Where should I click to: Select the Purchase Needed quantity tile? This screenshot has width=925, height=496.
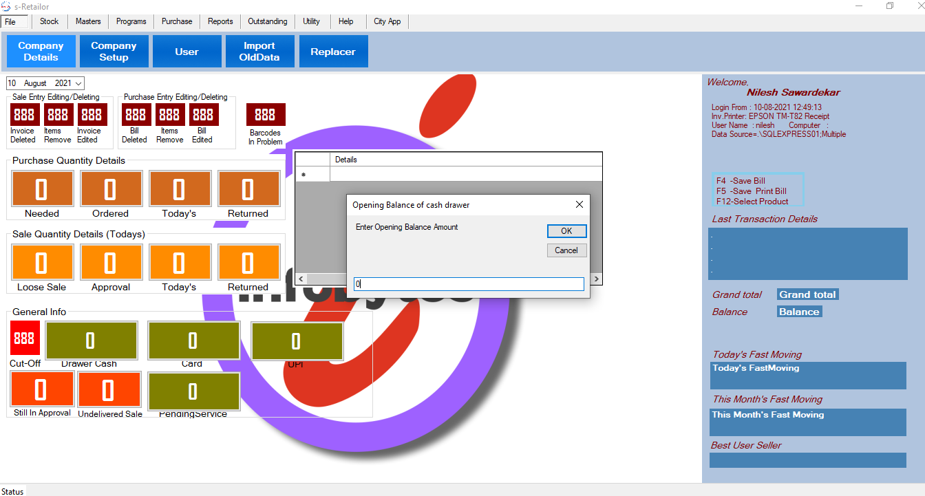[42, 188]
